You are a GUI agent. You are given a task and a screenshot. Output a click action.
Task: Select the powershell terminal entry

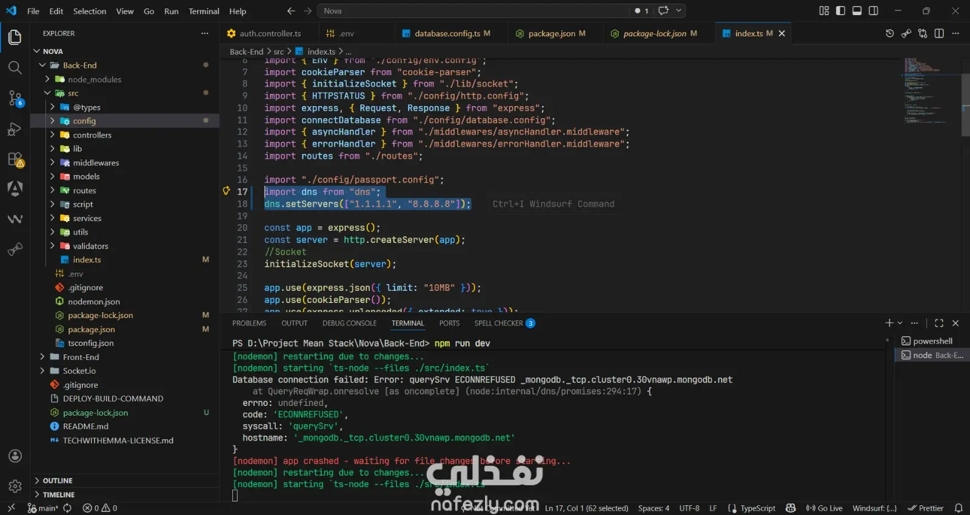(x=932, y=341)
